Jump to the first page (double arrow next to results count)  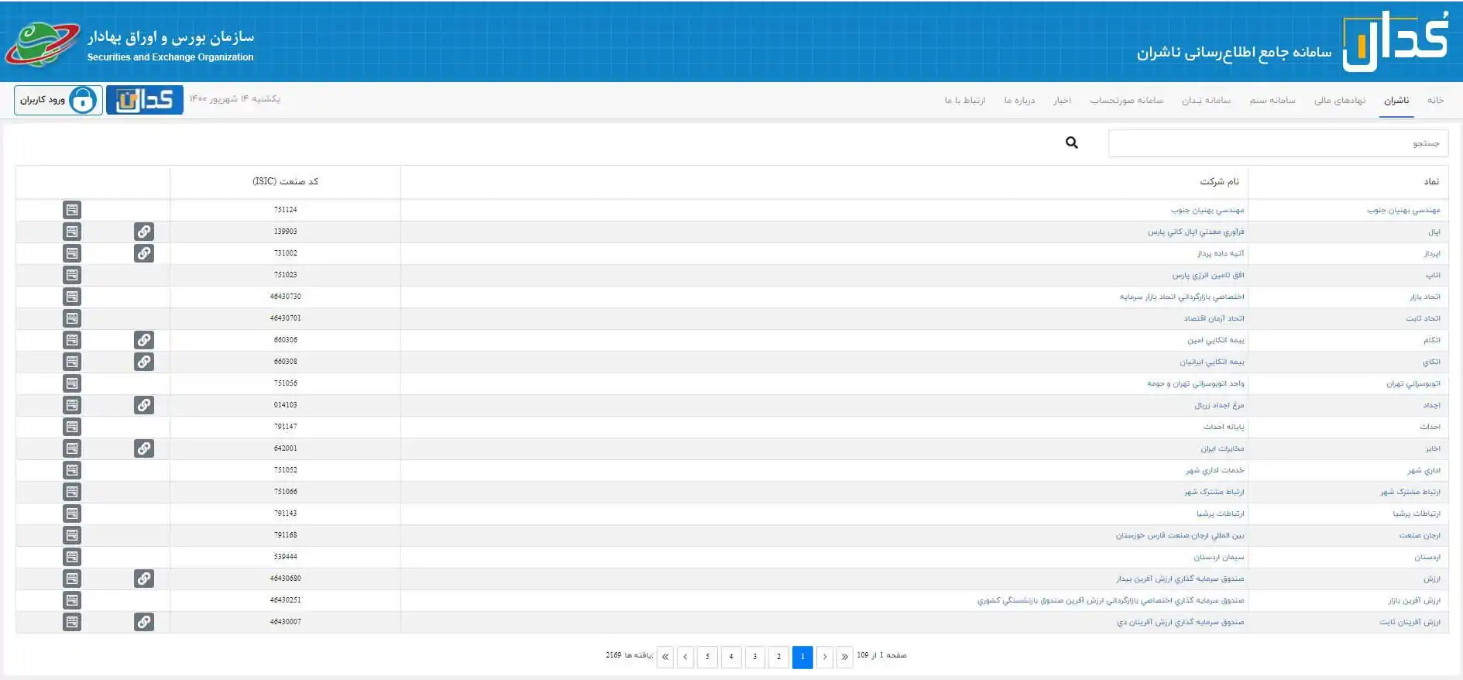click(x=665, y=657)
